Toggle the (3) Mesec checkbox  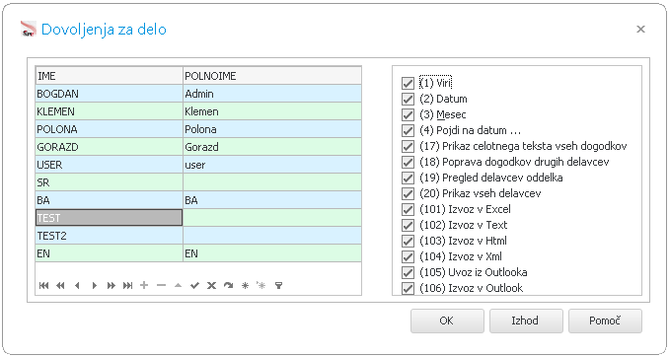point(408,114)
